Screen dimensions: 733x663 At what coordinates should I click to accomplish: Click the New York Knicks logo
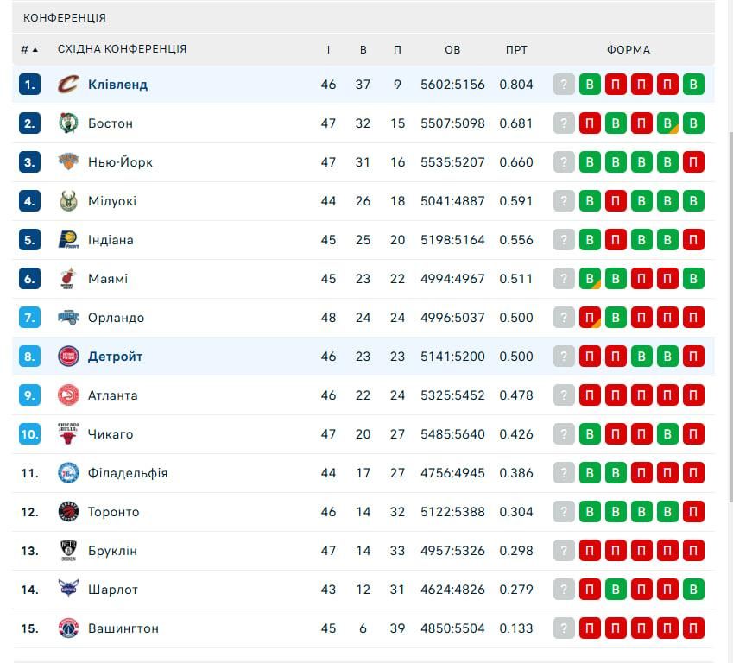tap(68, 162)
